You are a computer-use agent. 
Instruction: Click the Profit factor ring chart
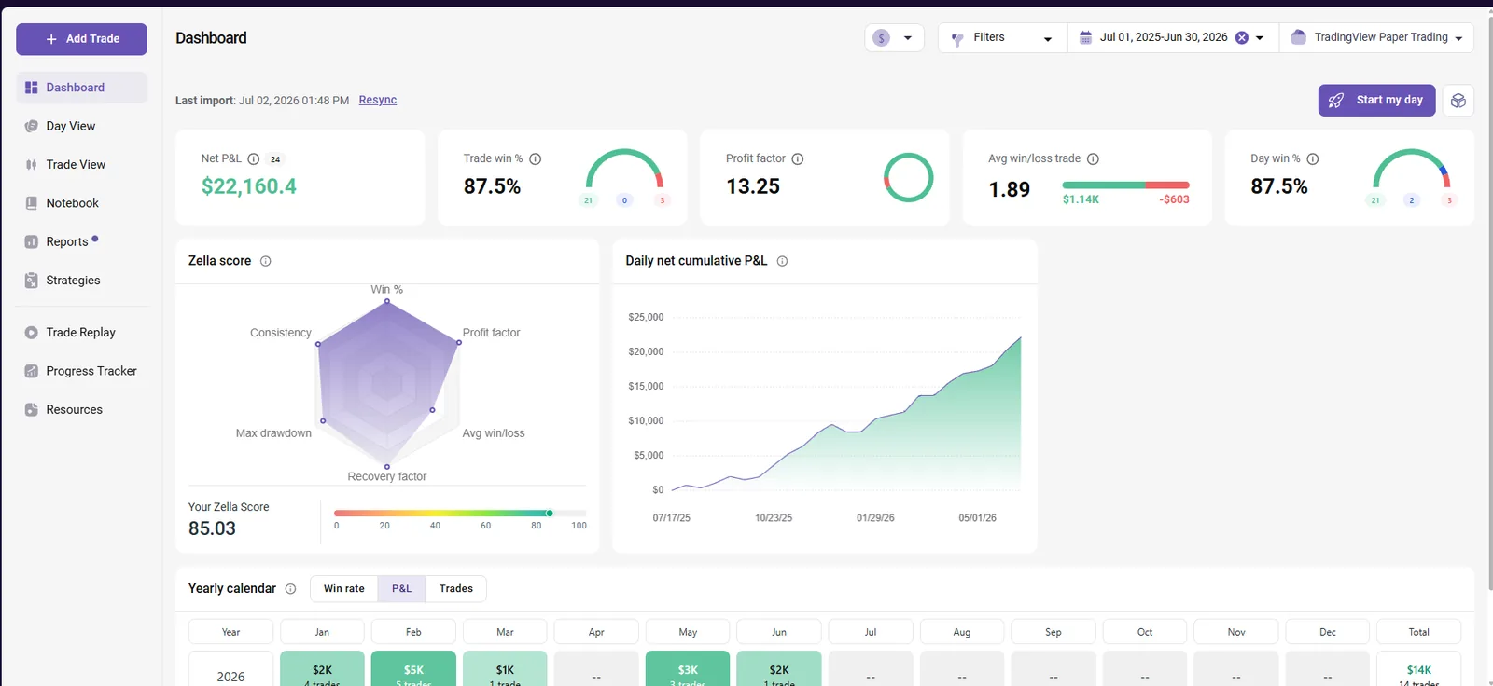pos(908,177)
